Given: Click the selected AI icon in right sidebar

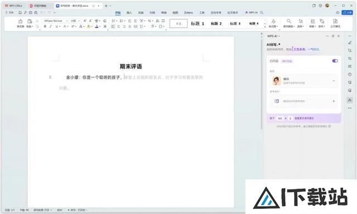Looking at the screenshot, I should point(350,100).
